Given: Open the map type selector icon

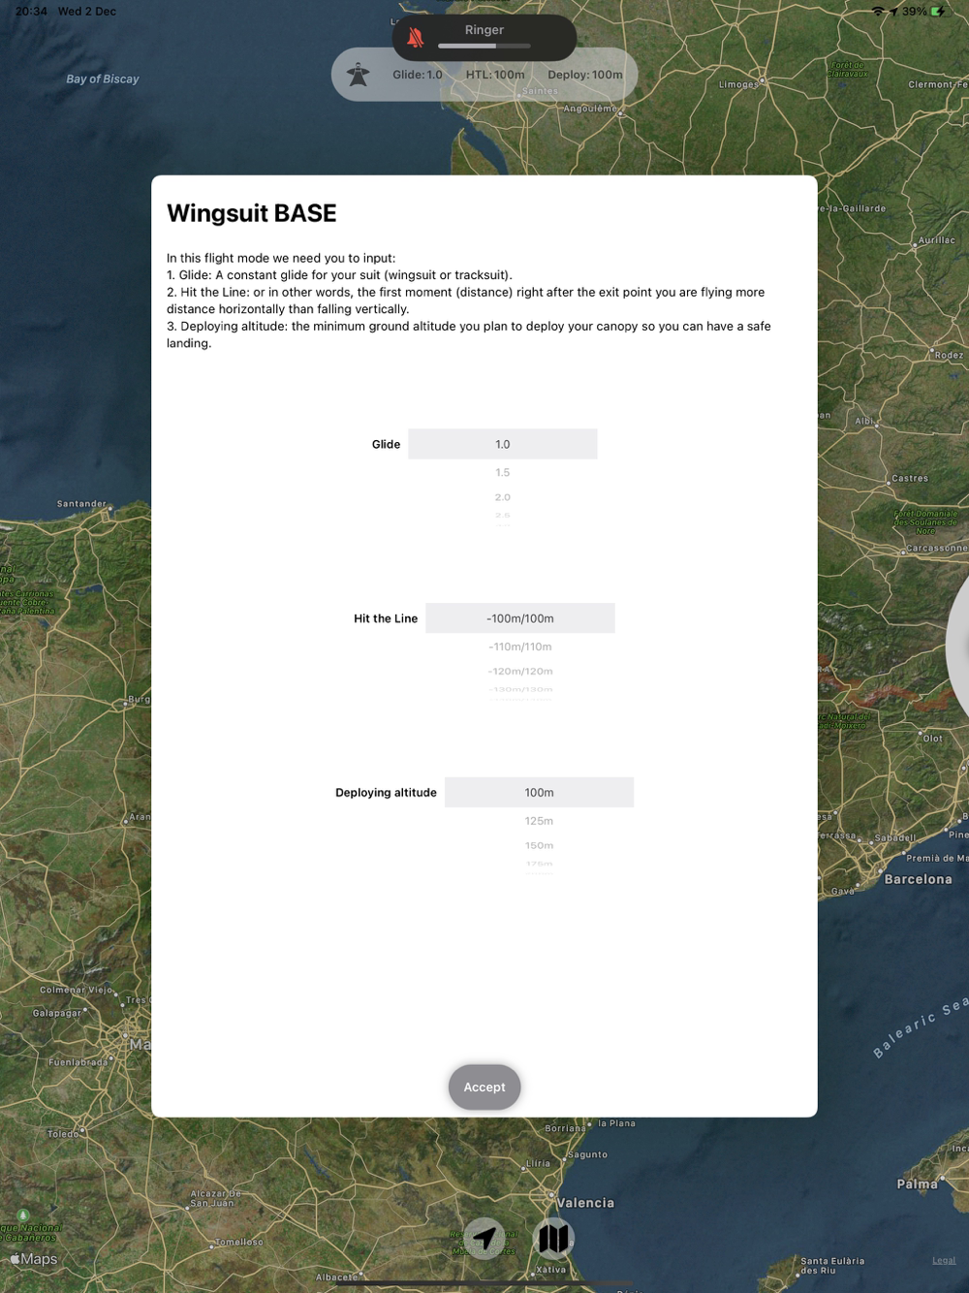Looking at the screenshot, I should tap(553, 1238).
